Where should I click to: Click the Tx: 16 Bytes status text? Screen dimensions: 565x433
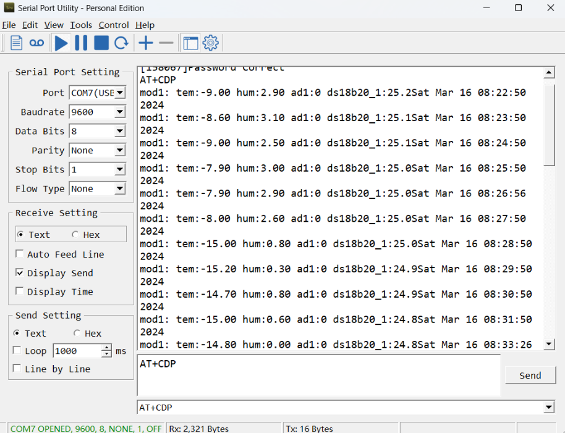click(309, 428)
